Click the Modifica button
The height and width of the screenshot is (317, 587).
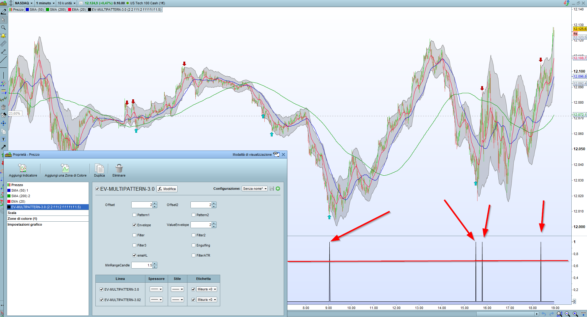167,189
